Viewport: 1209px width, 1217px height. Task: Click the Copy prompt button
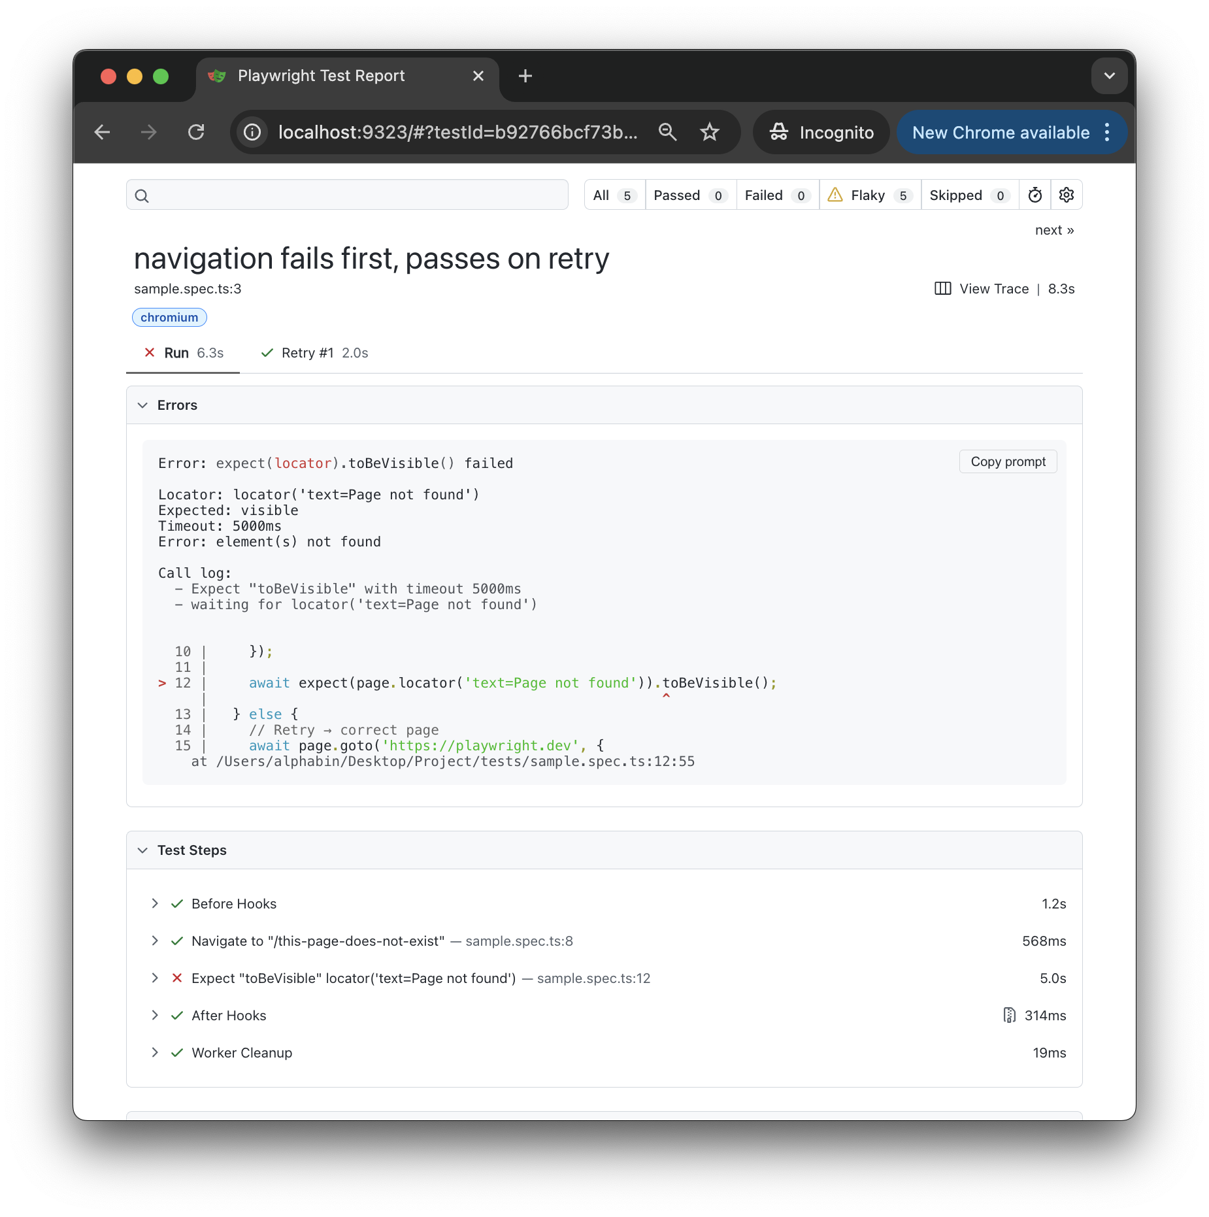[x=1008, y=461]
